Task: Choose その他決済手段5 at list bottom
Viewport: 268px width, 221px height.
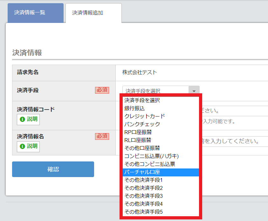Action: pyautogui.click(x=144, y=212)
